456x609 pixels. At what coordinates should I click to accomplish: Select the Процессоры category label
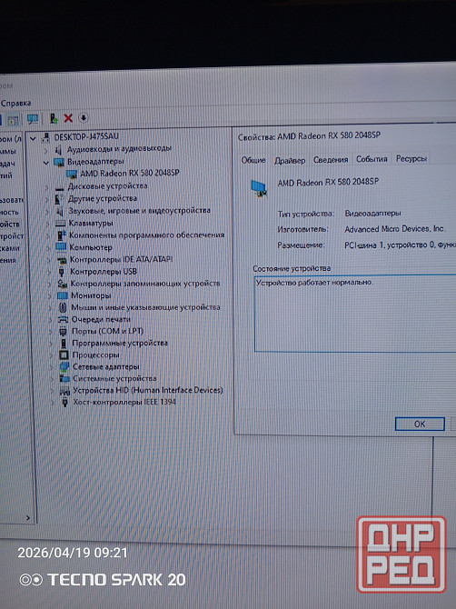click(95, 355)
